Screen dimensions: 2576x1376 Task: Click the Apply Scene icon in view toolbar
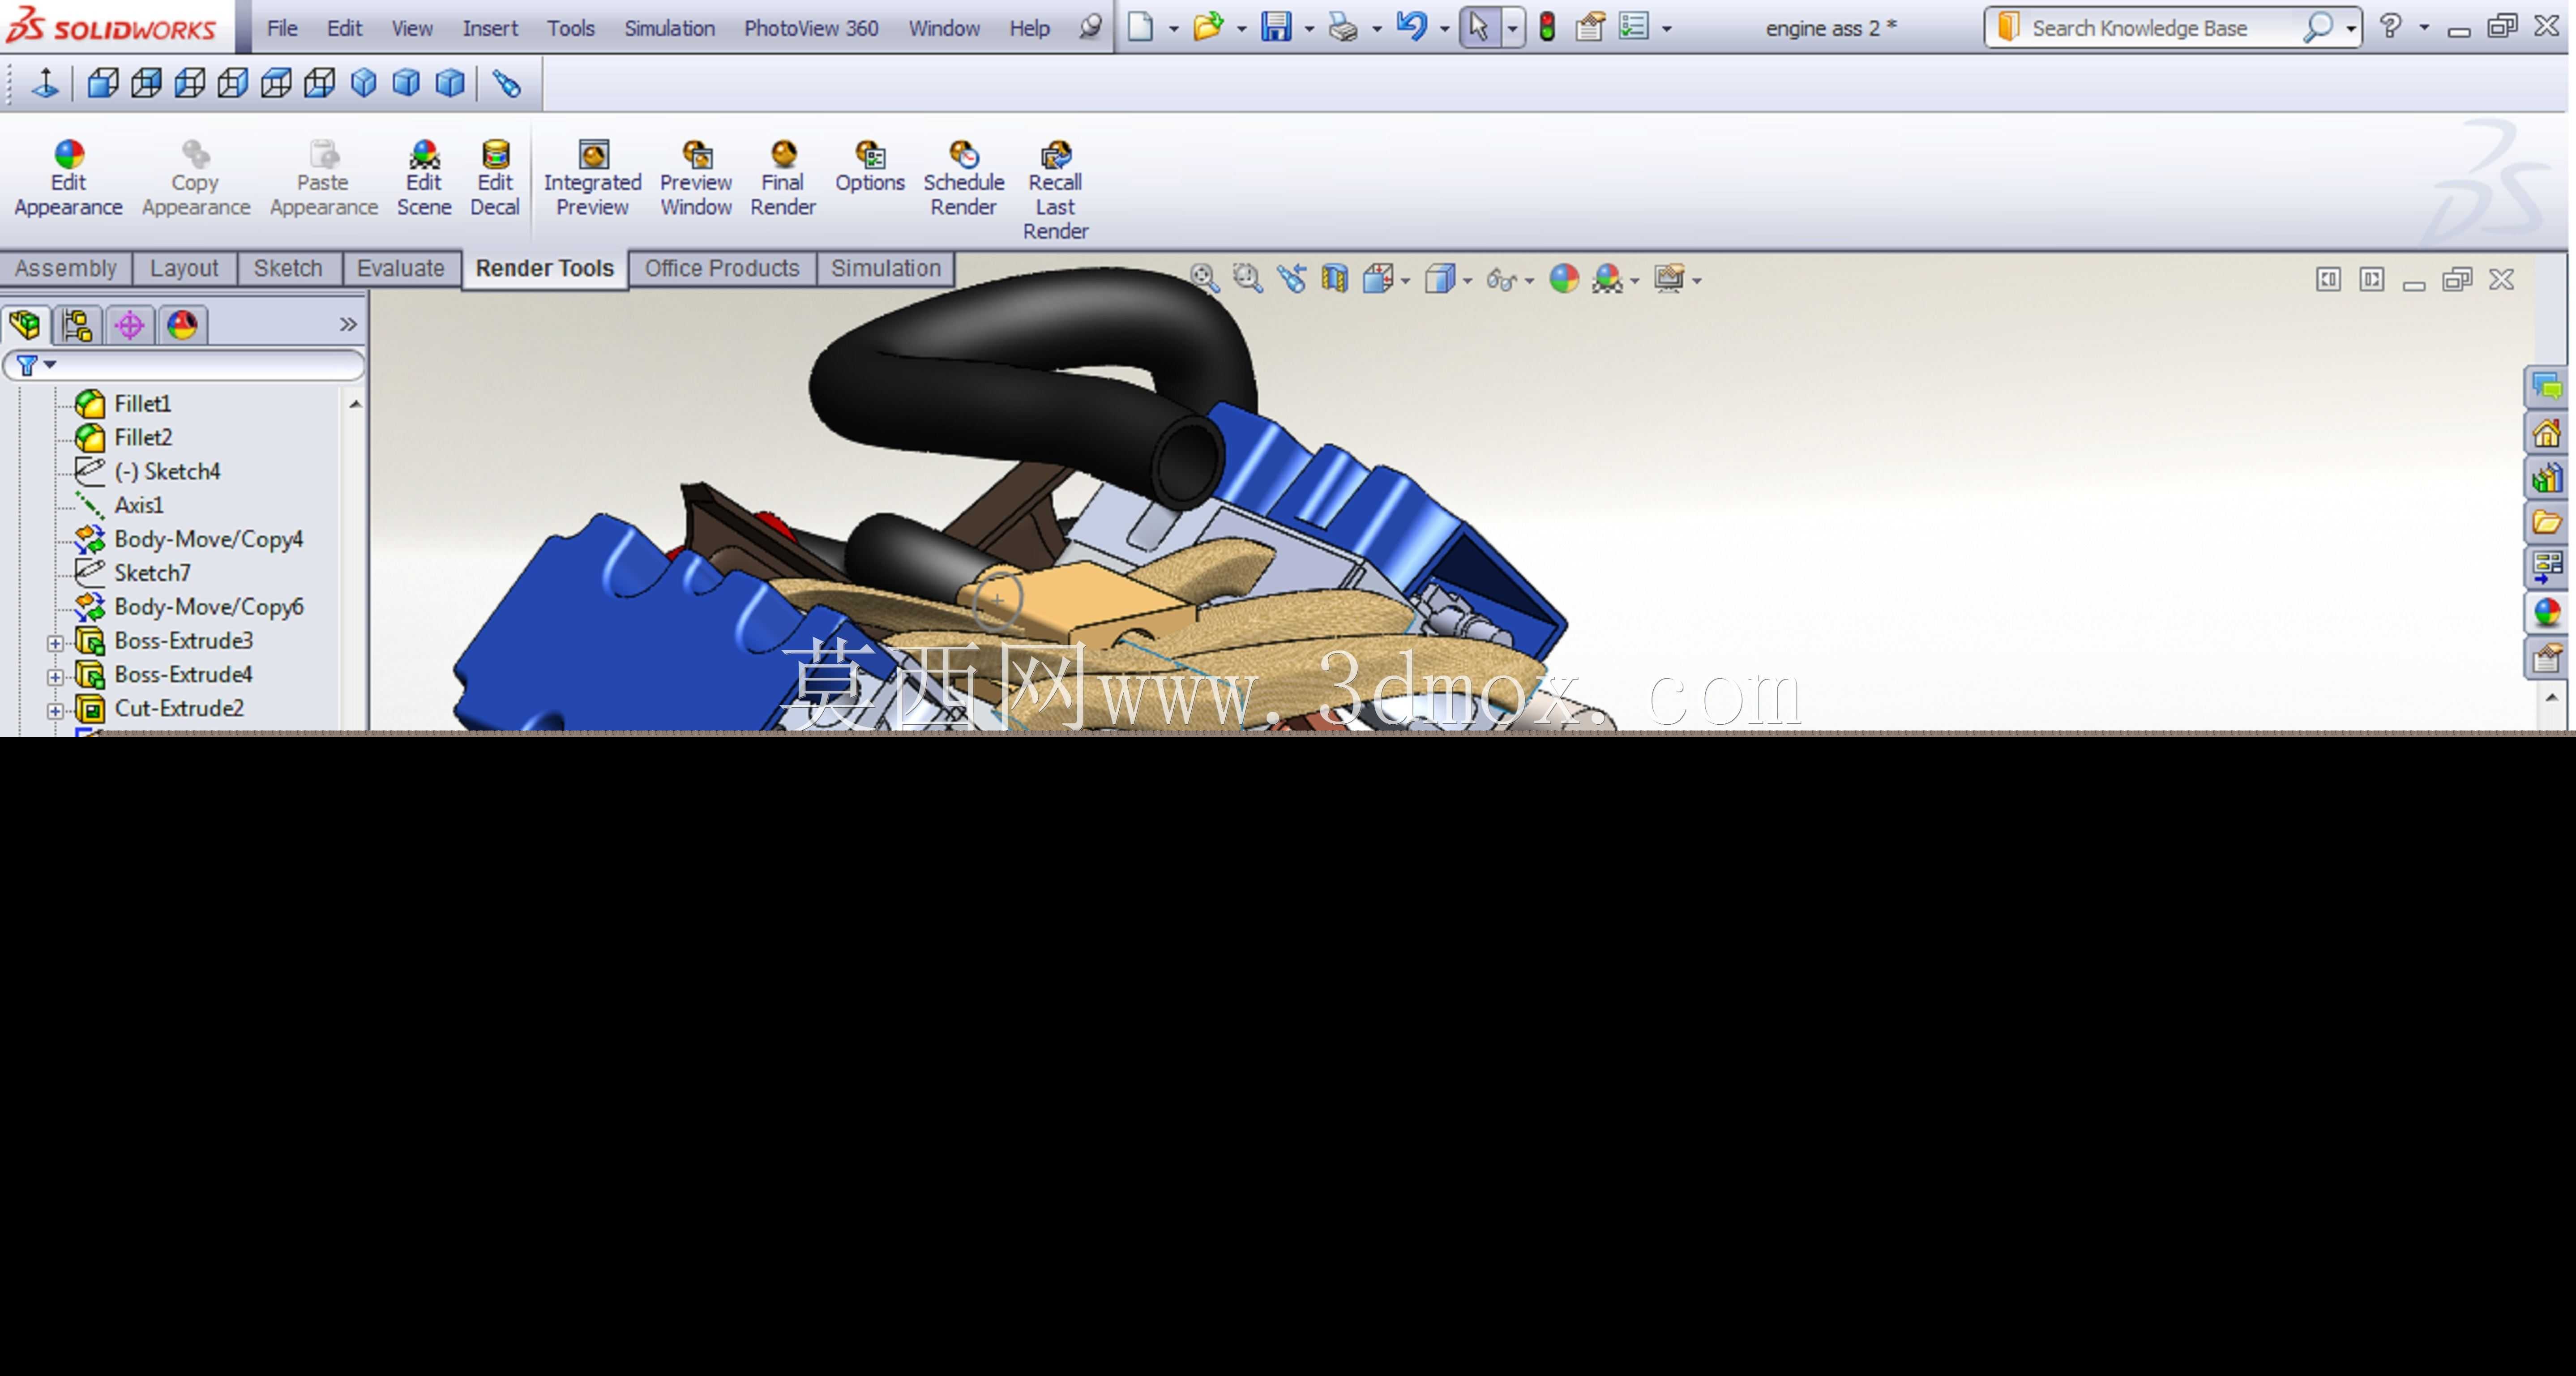1607,279
